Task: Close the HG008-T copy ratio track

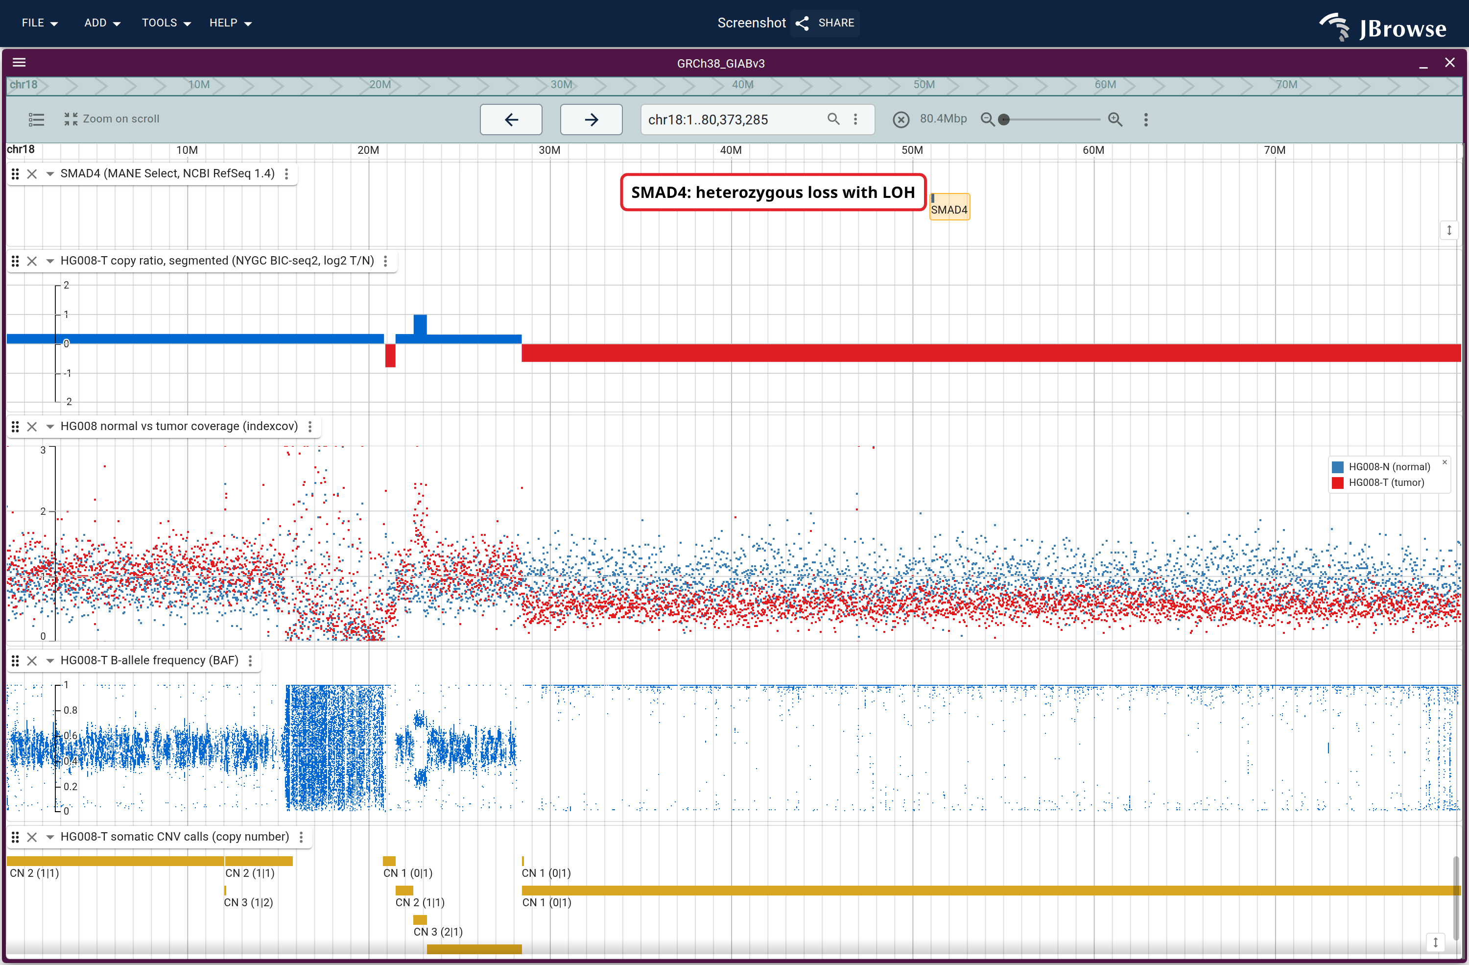Action: pos(32,261)
